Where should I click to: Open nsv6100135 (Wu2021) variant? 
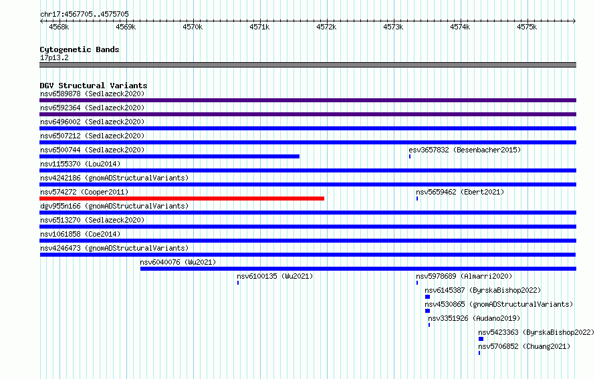[275, 276]
